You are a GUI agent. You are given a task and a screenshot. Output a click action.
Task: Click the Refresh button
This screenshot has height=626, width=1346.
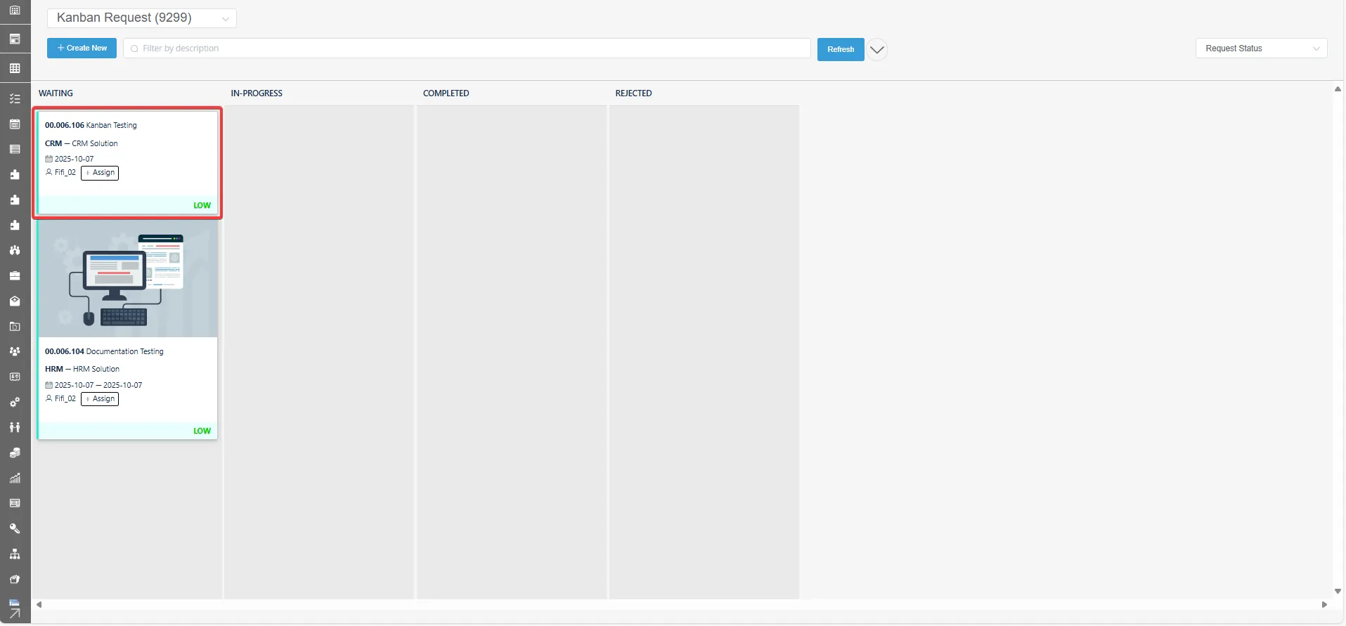click(841, 50)
